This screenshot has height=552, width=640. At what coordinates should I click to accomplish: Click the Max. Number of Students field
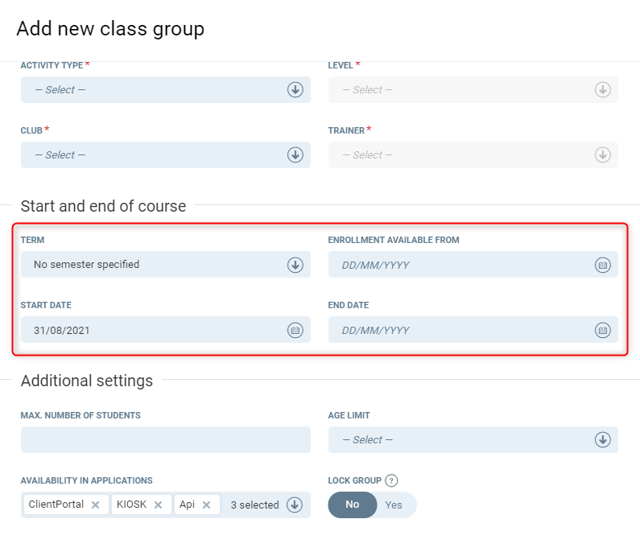click(x=165, y=440)
